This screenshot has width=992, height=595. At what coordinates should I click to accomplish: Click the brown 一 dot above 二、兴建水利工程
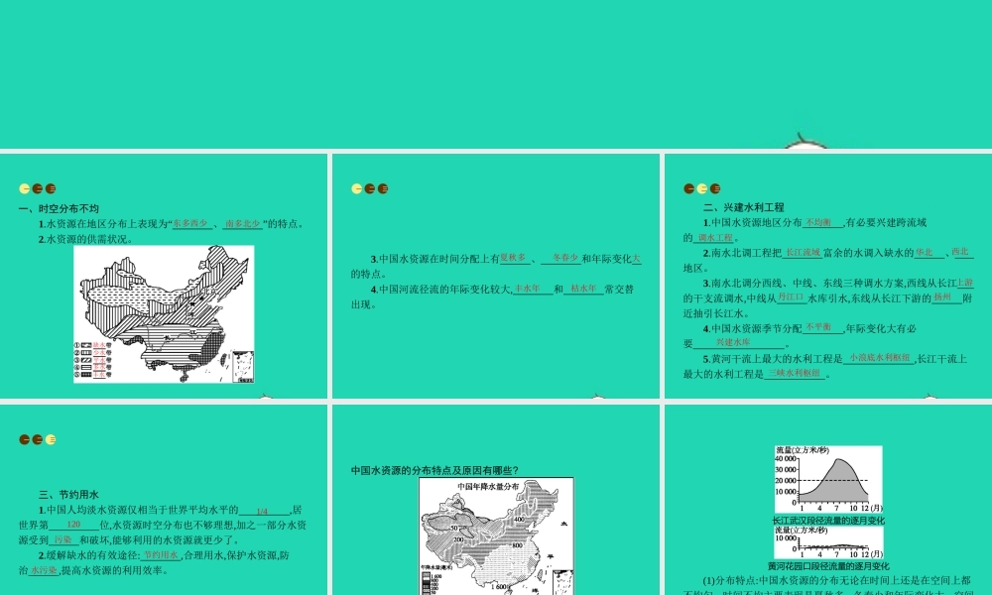pos(689,188)
